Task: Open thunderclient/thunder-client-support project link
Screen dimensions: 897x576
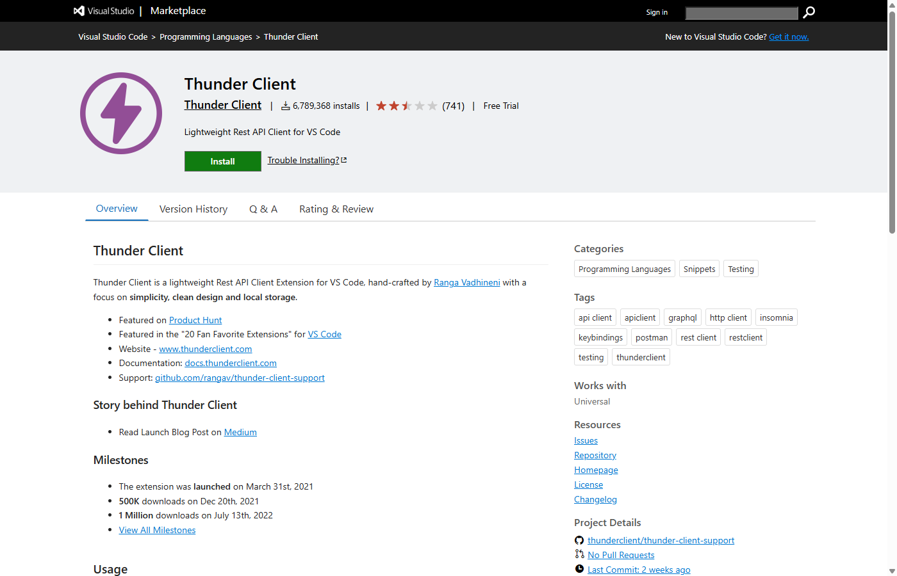Action: coord(661,540)
